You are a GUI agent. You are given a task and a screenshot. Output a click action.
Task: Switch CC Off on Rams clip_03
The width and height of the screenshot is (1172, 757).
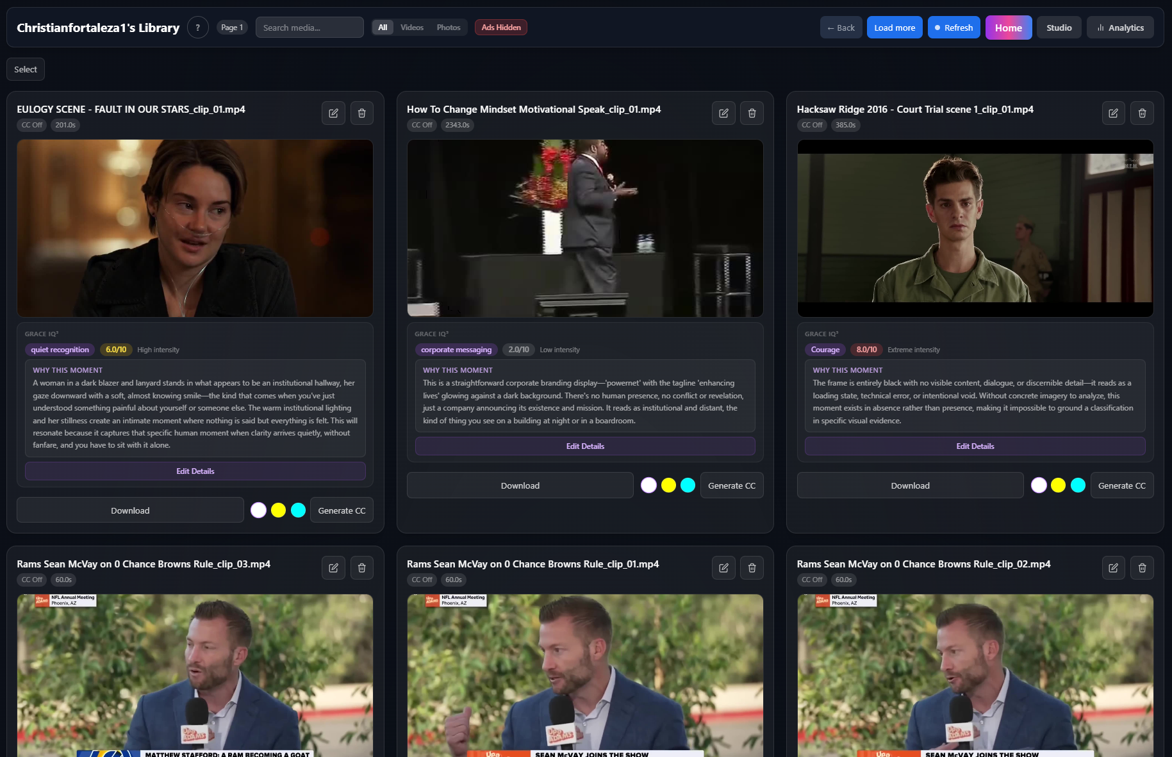tap(32, 580)
